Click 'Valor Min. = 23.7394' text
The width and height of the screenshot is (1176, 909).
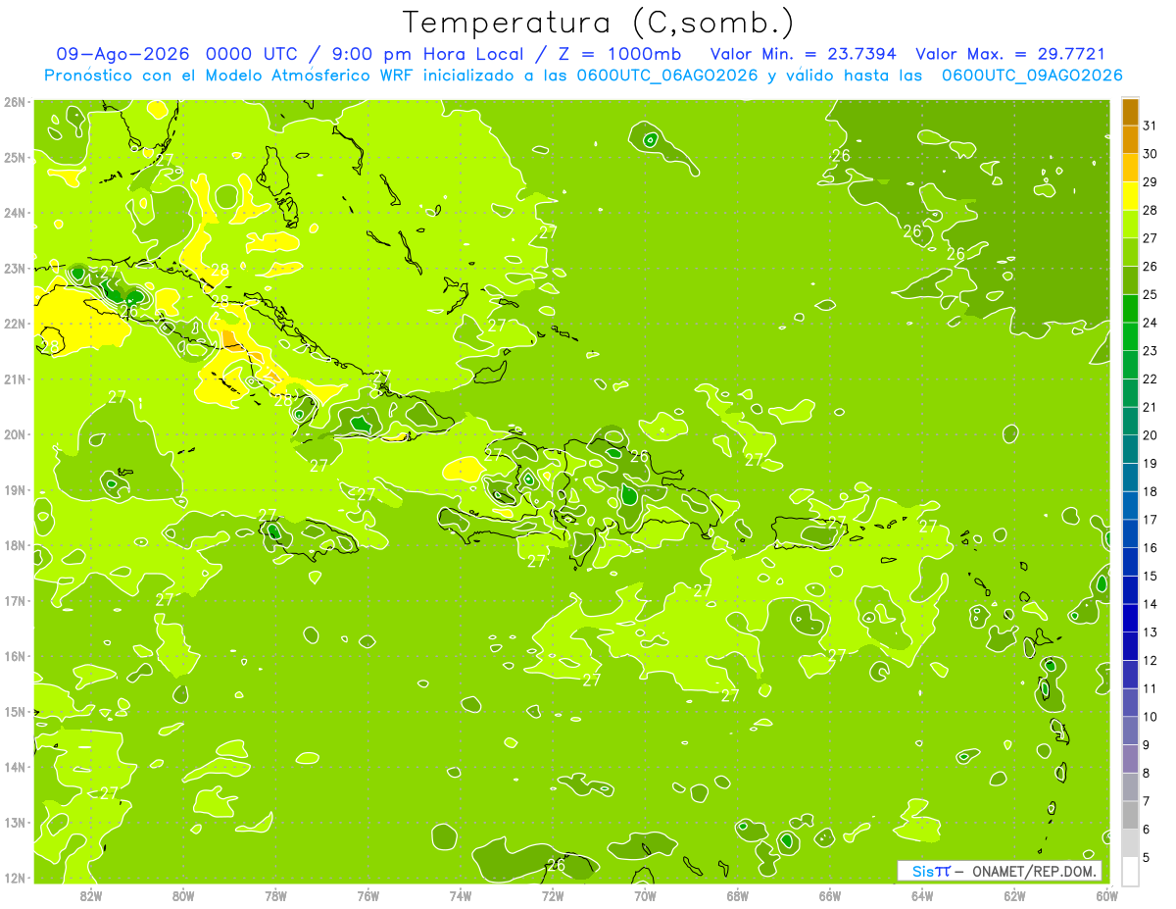804,55
